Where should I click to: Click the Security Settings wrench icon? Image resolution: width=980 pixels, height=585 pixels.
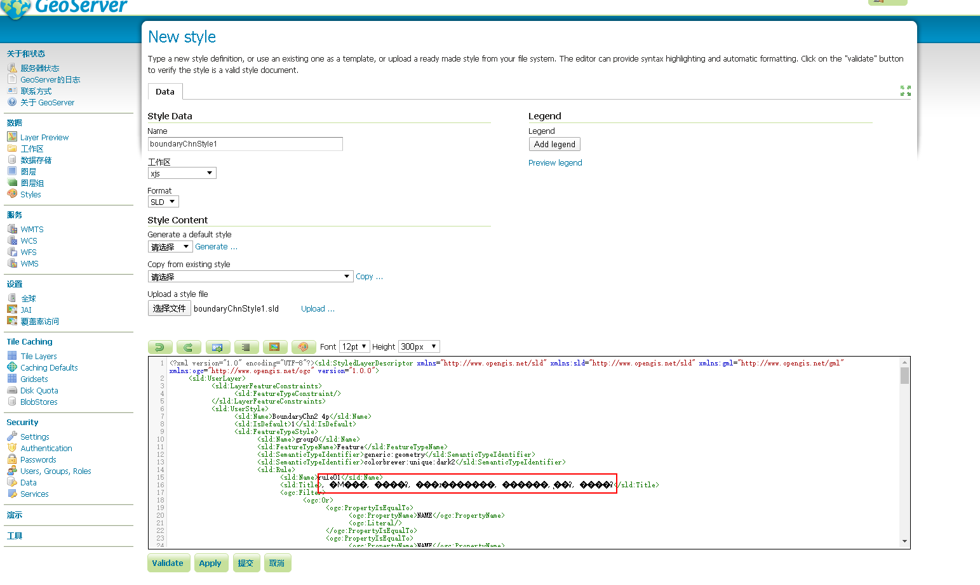(12, 437)
